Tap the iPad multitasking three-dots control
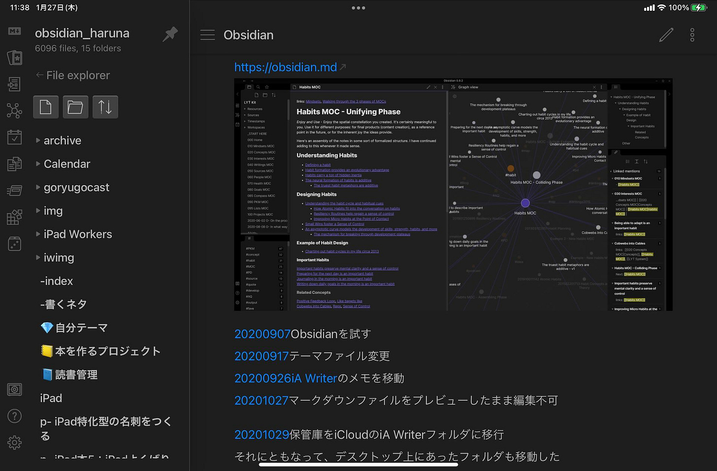This screenshot has height=471, width=717. click(x=358, y=8)
